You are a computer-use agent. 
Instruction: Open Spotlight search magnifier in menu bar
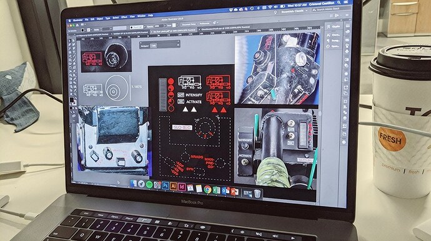pos(339,2)
